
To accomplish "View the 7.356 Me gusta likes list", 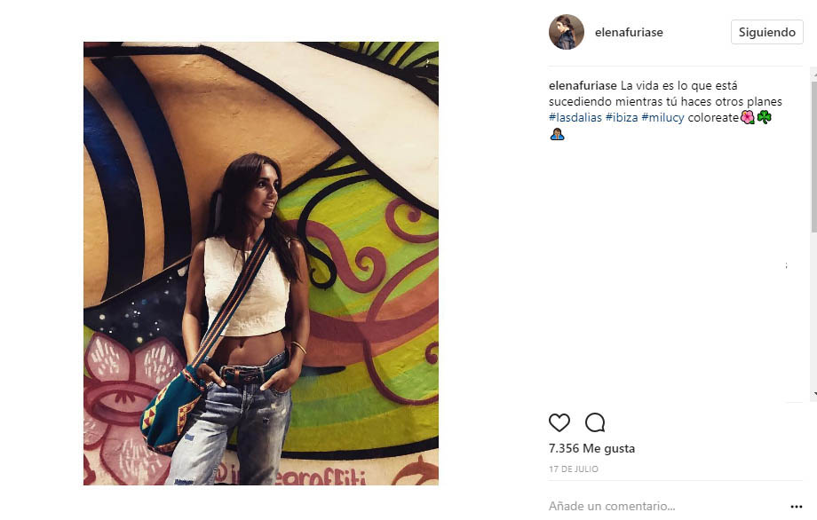I will point(592,448).
